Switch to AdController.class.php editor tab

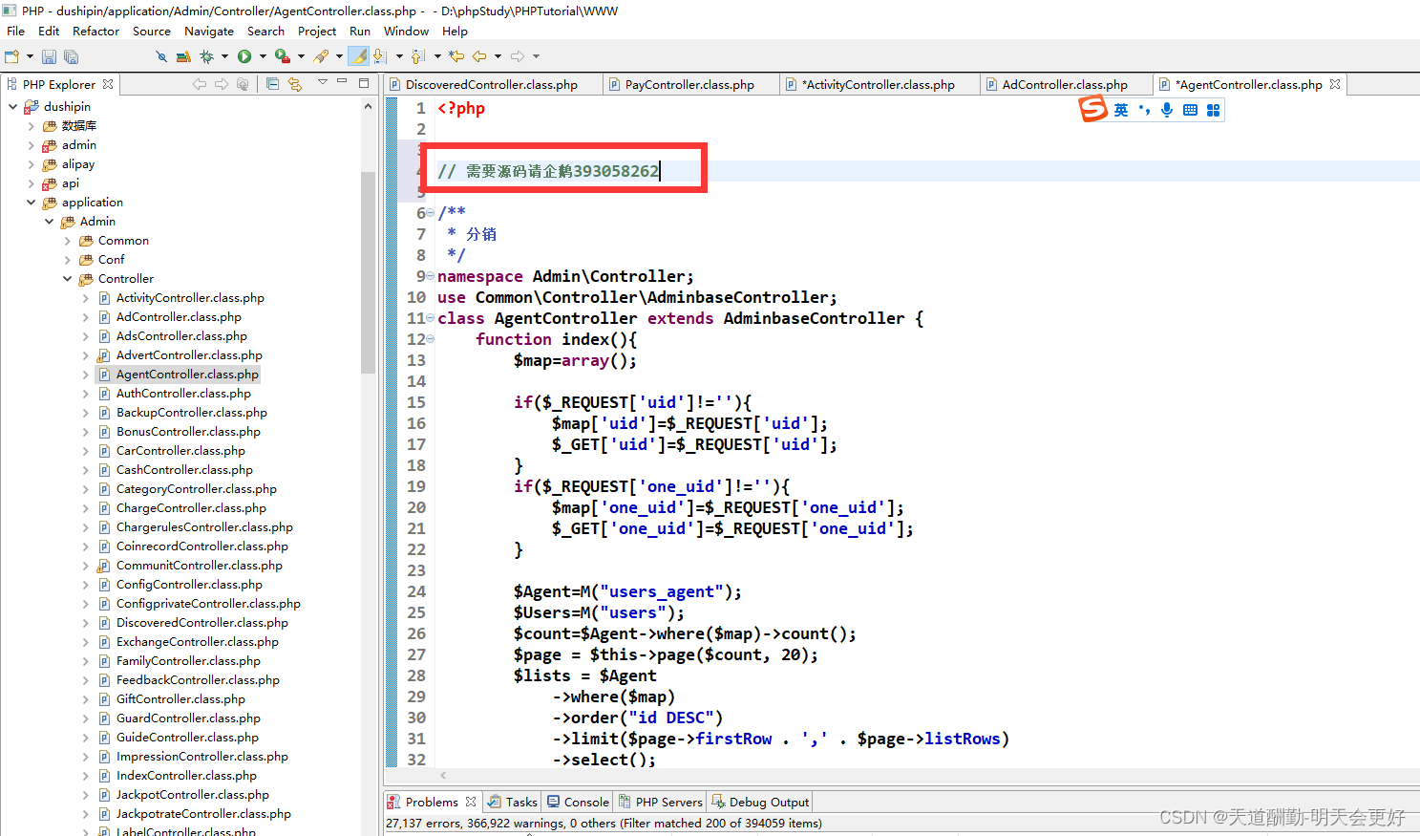(x=1065, y=84)
